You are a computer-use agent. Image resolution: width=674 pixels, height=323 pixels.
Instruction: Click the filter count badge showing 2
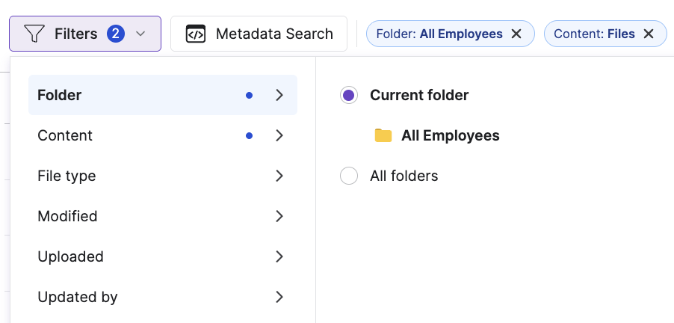[x=116, y=34]
